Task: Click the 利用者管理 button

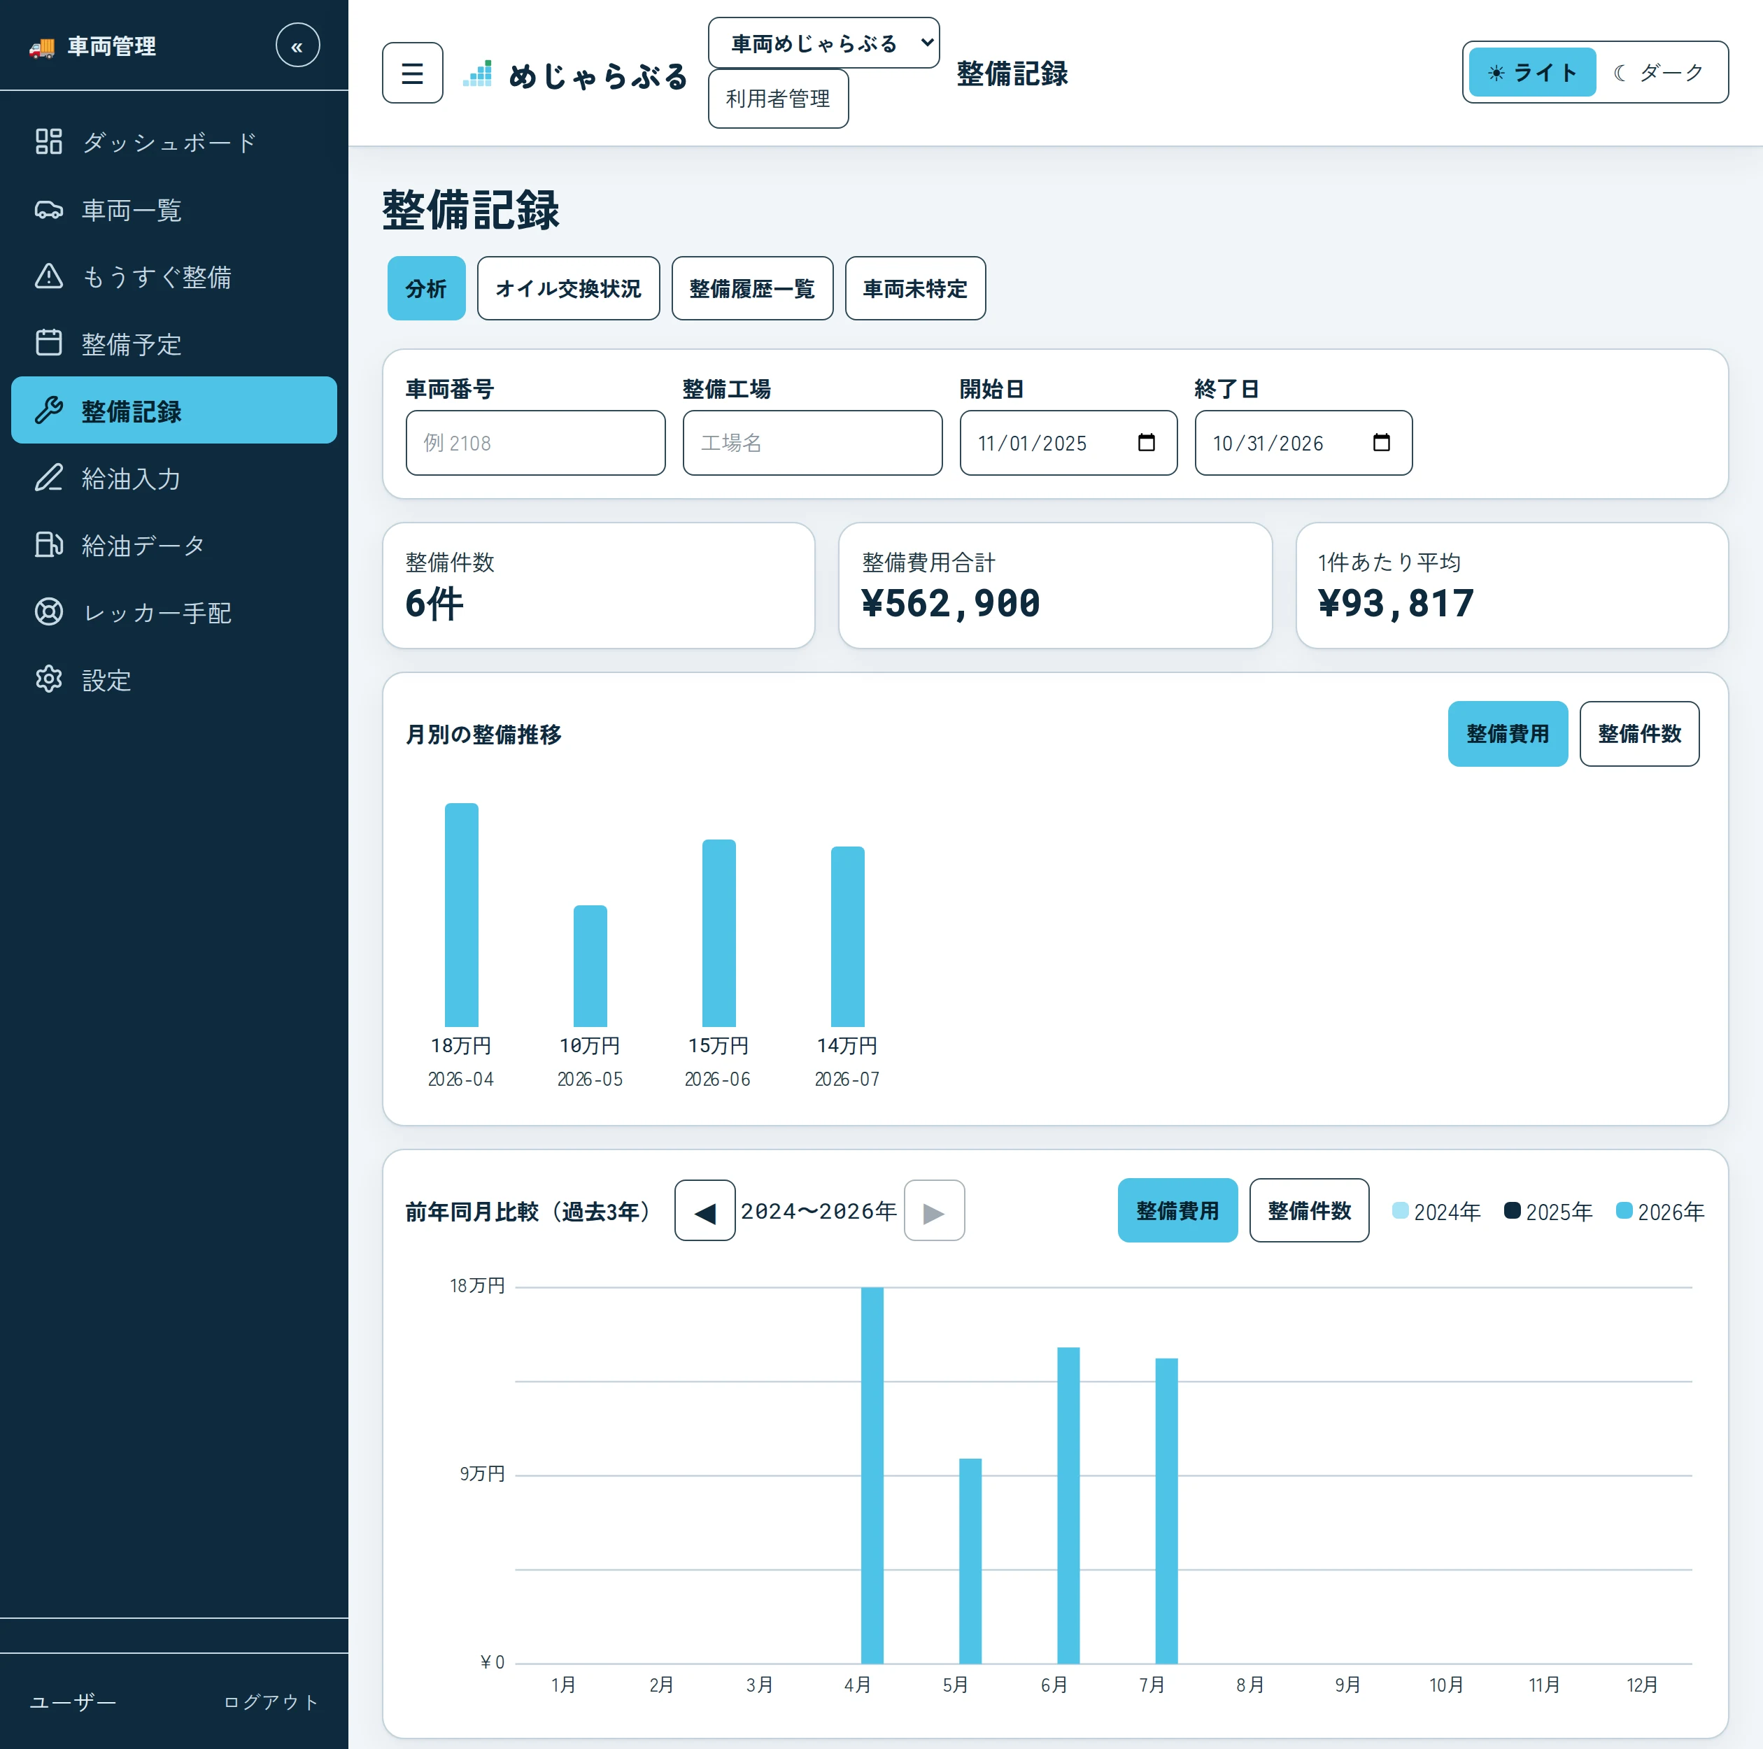Action: pos(777,99)
